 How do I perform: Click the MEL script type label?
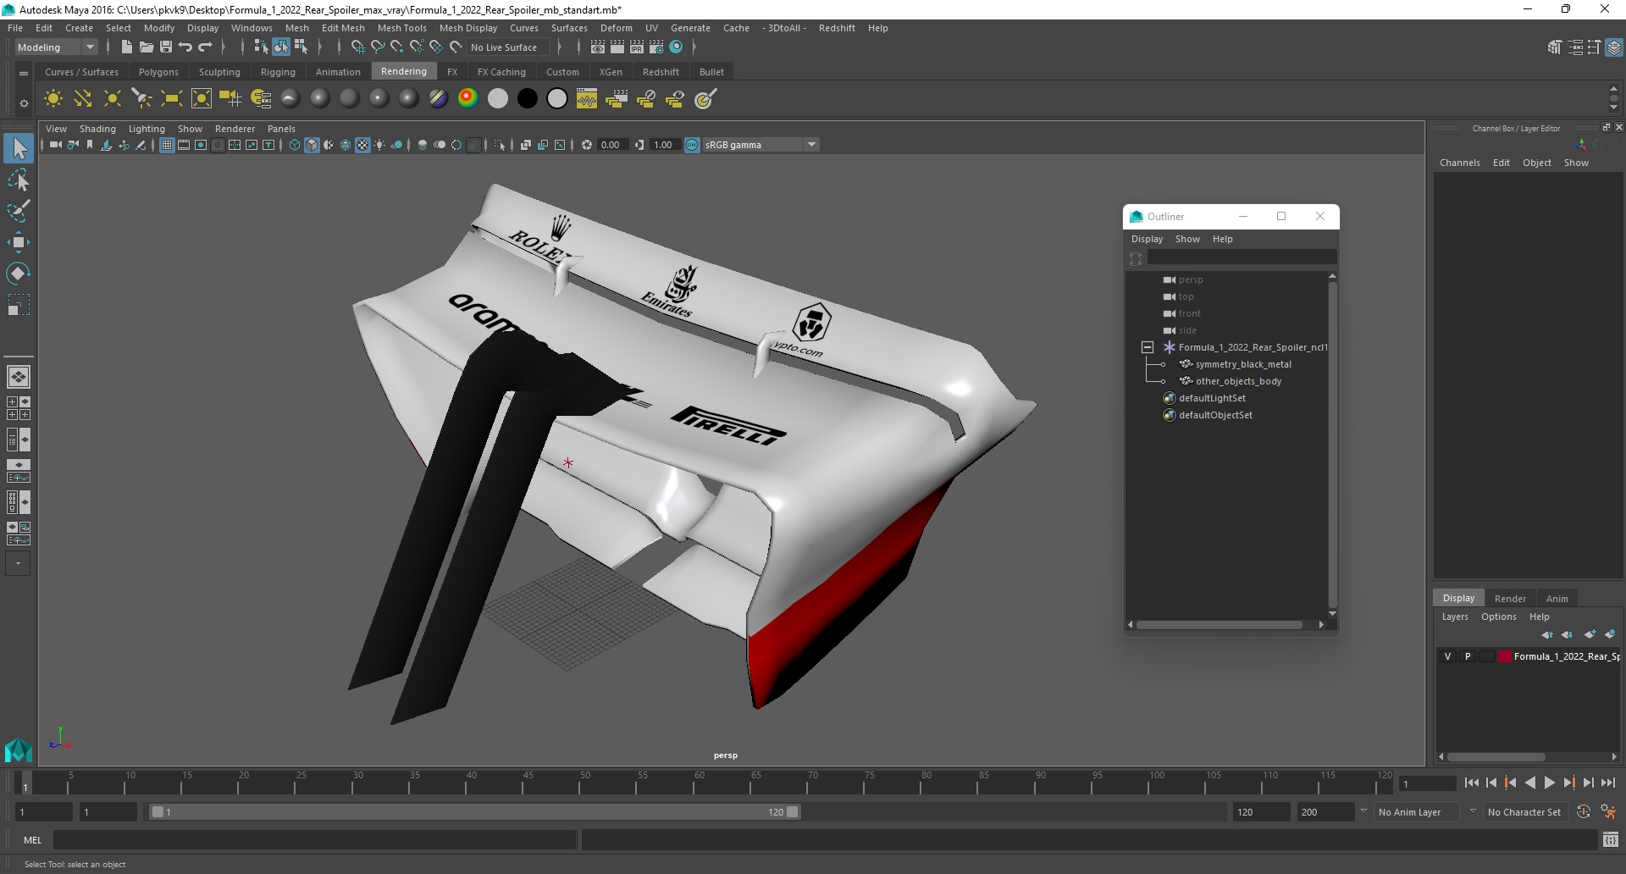coord(32,840)
